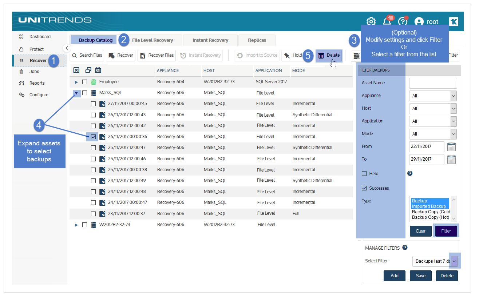Click the help icon next to Manage Filters
Screen dimensions: 483x302
point(405,247)
